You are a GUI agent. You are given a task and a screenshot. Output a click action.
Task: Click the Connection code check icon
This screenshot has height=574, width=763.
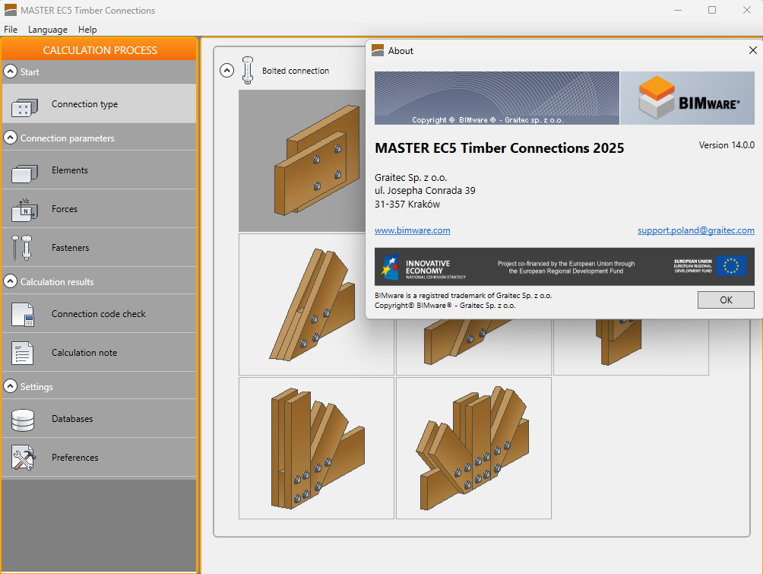(x=24, y=314)
